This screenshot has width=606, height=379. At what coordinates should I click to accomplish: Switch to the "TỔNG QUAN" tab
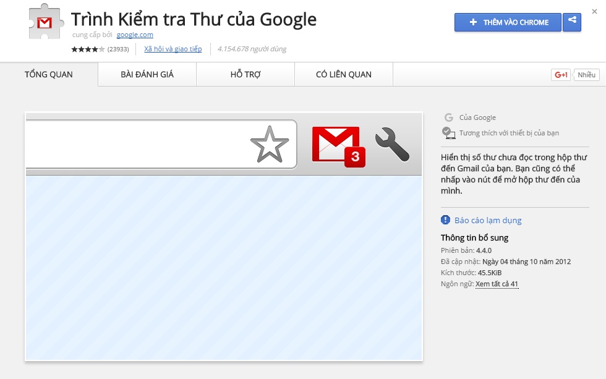(x=49, y=75)
